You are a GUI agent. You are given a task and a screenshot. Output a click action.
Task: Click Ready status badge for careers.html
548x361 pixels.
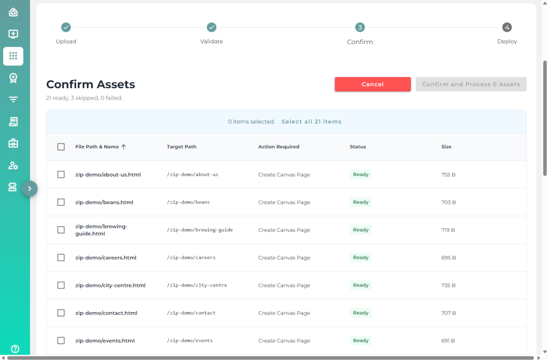(361, 258)
